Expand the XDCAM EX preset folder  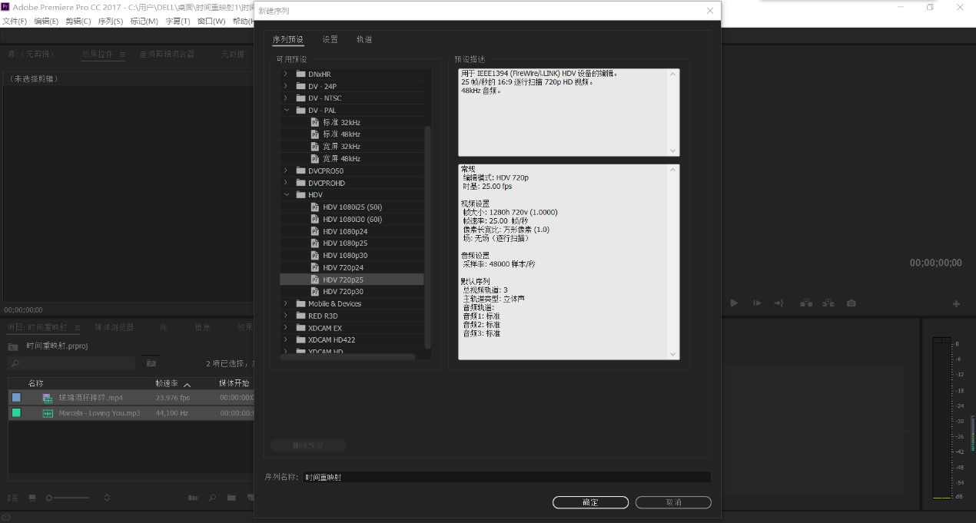click(x=286, y=328)
